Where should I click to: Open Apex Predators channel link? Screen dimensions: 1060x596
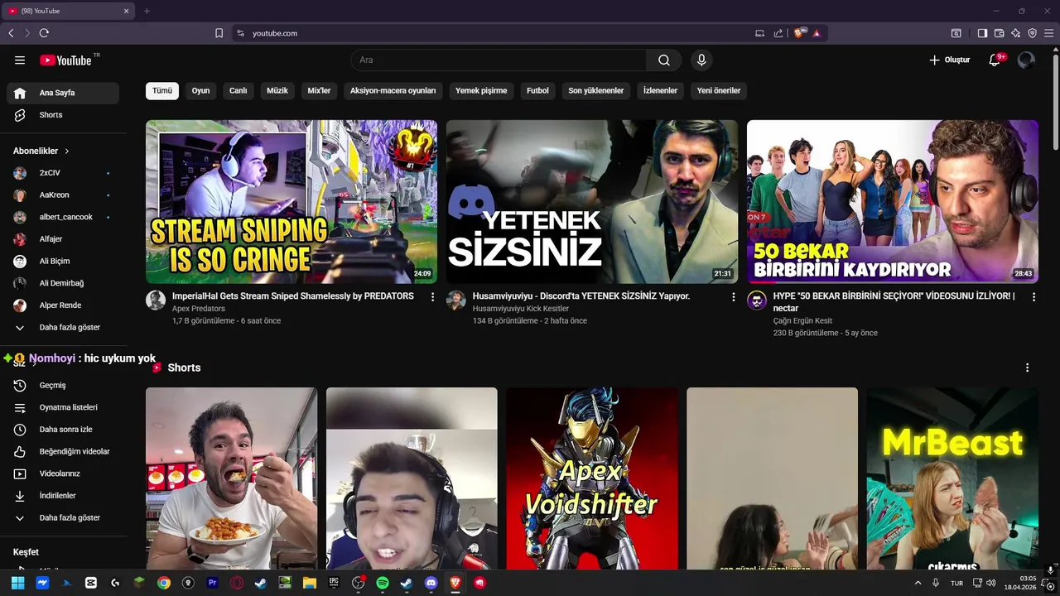(x=199, y=309)
